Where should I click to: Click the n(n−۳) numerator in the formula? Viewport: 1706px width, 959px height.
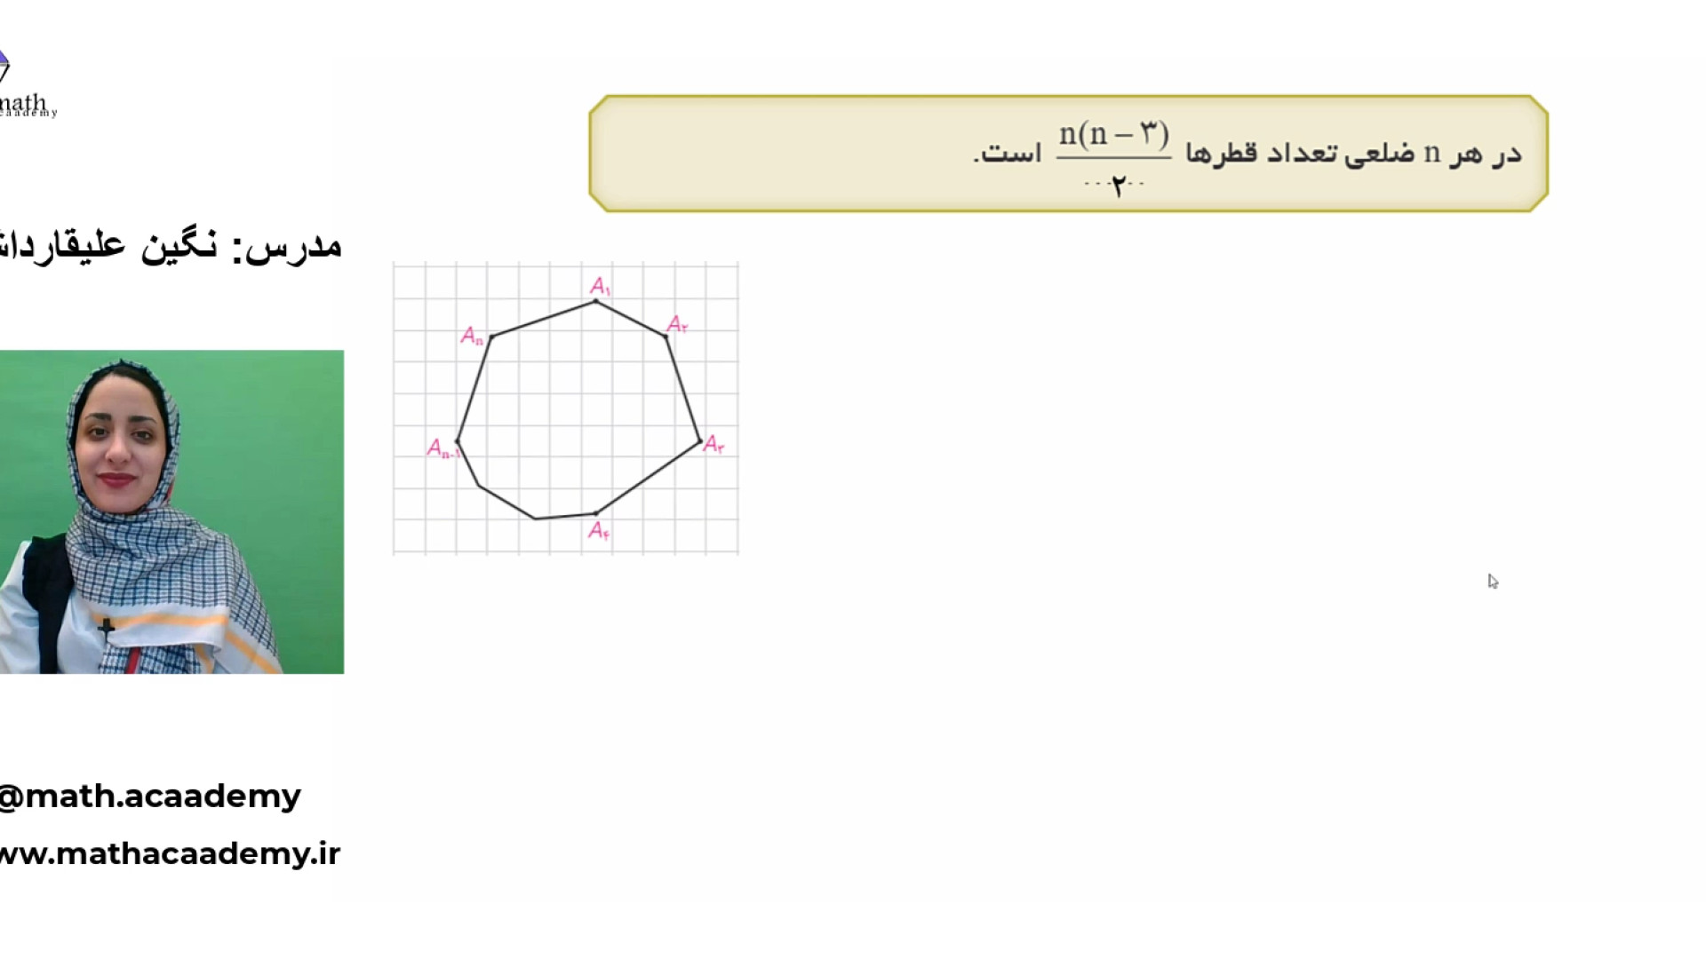(1113, 134)
